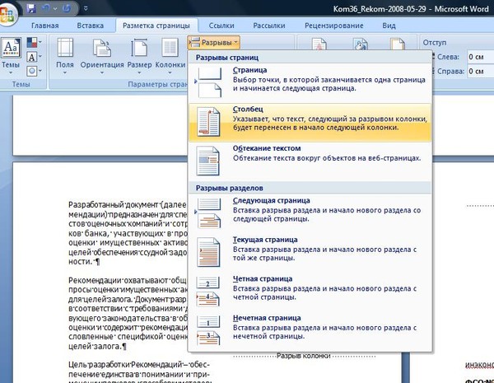This screenshot has height=383, width=494.
Task: Collapse the Разрывы breaks dropdown button
Action: [x=214, y=43]
